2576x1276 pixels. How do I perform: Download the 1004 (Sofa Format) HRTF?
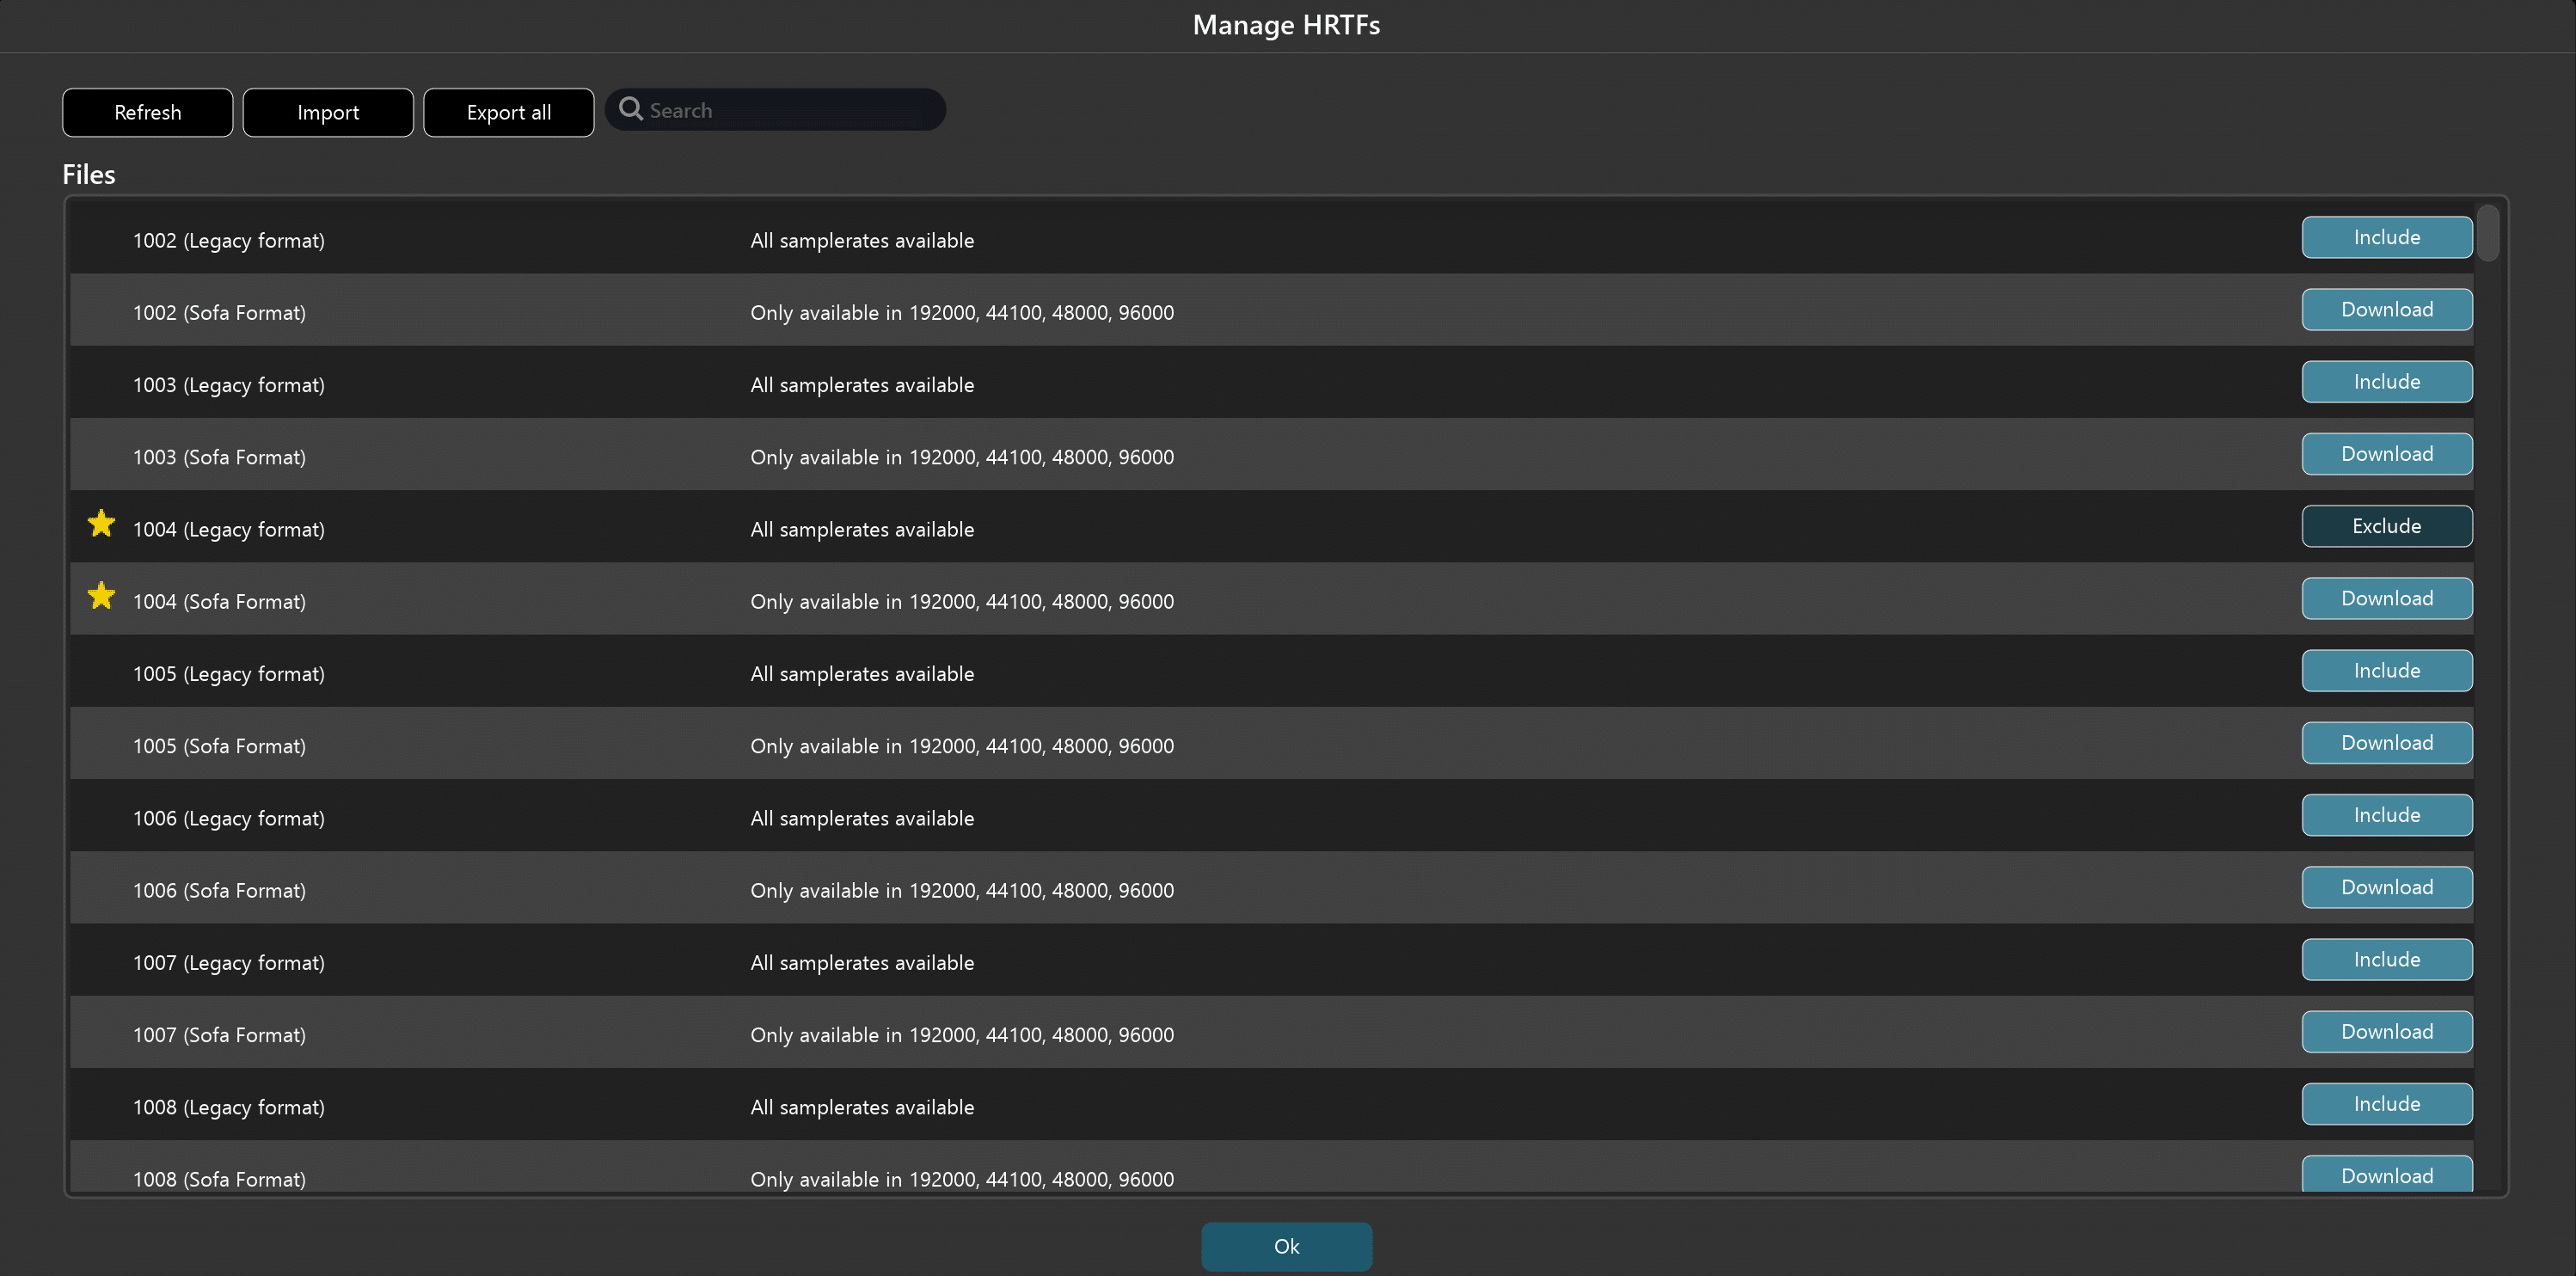tap(2387, 597)
